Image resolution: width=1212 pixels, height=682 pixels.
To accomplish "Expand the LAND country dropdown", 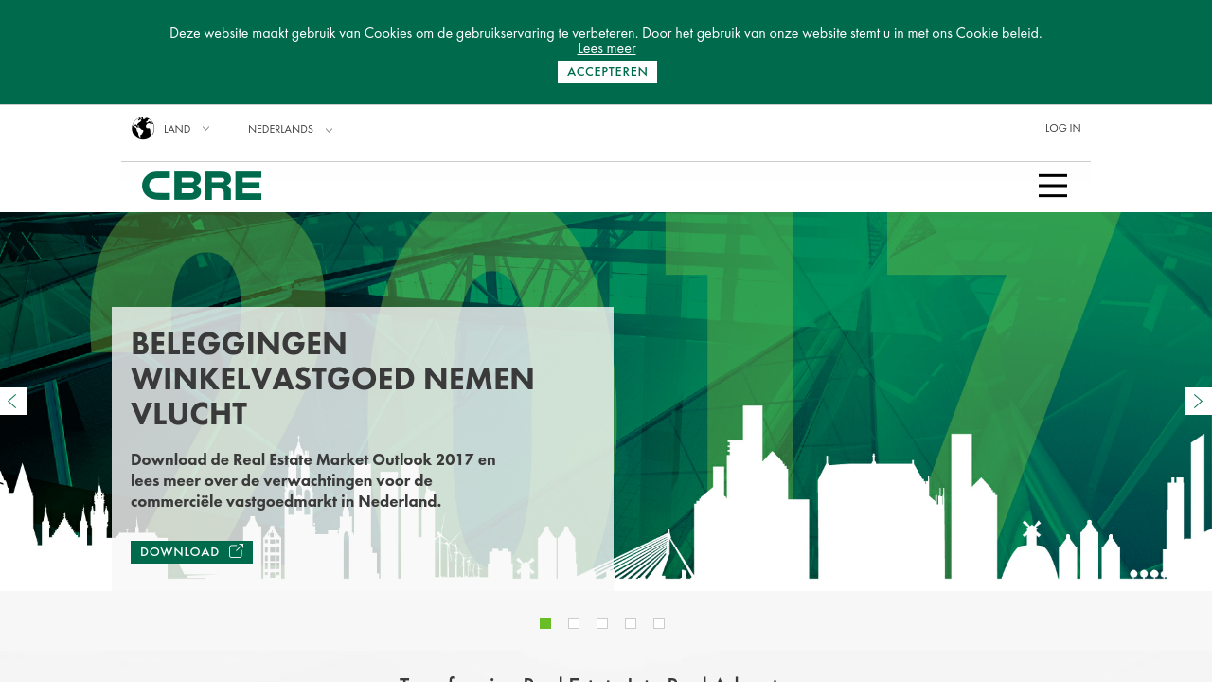I will pos(205,128).
